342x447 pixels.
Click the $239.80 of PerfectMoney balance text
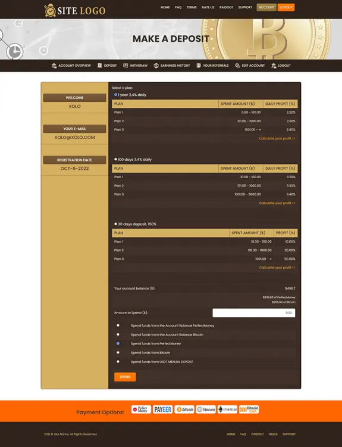(x=279, y=297)
